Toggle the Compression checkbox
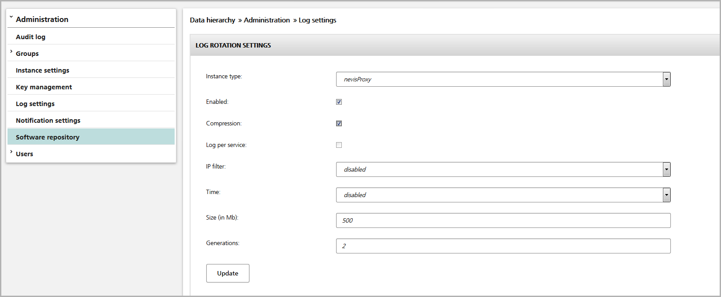Image resolution: width=721 pixels, height=297 pixels. click(x=339, y=123)
